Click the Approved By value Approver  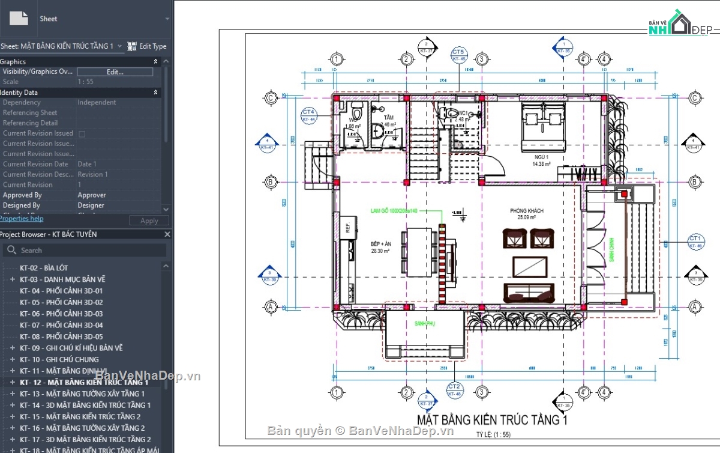pos(92,195)
